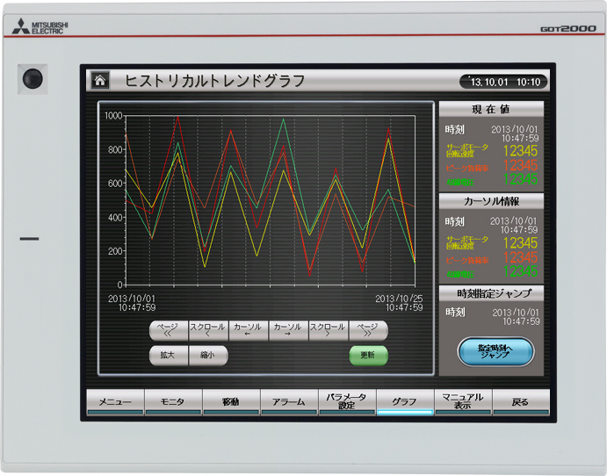The width and height of the screenshot is (607, 476).
Task: Zoom out with the 縮小 button
Action: [208, 356]
